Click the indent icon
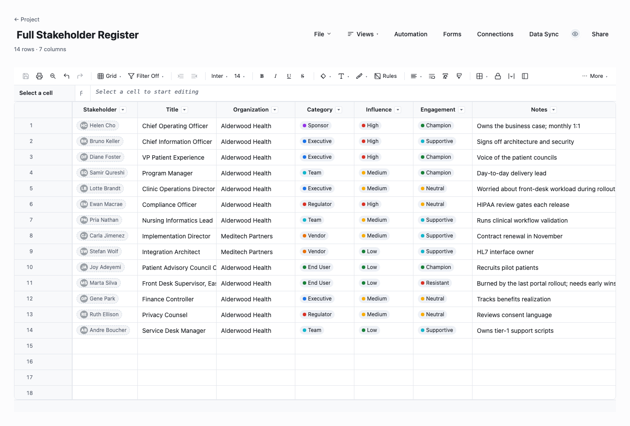This screenshot has width=630, height=426. click(181, 76)
